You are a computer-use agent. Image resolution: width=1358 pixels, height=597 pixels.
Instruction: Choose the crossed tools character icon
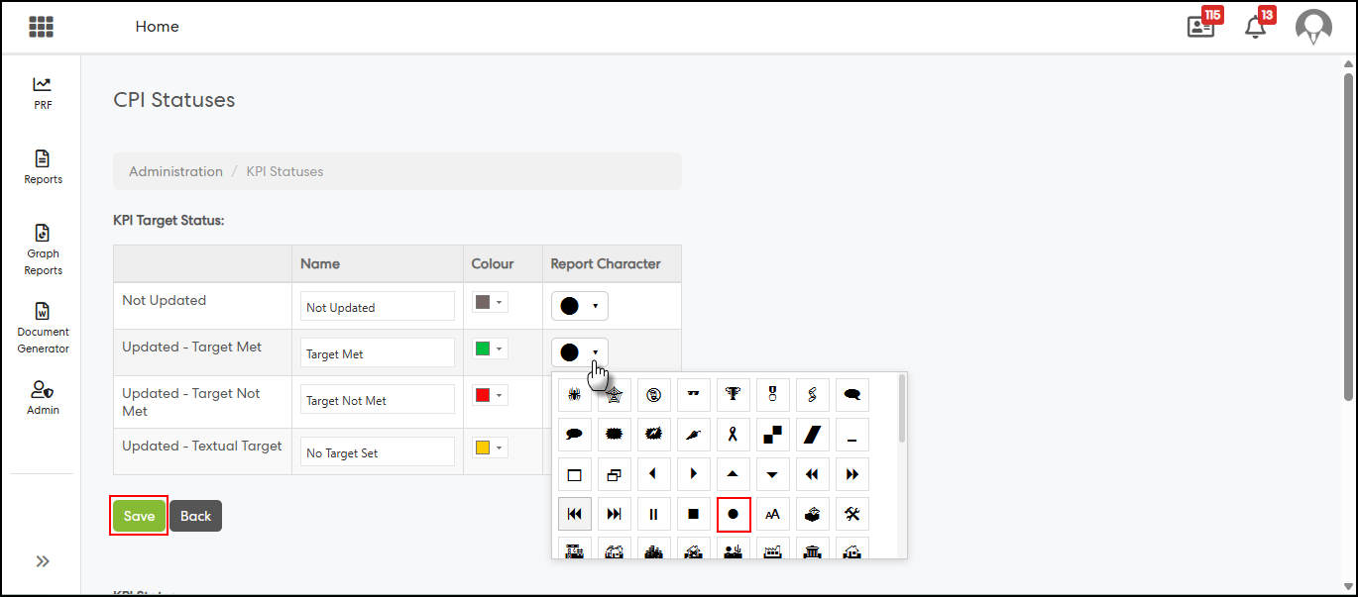tap(851, 514)
